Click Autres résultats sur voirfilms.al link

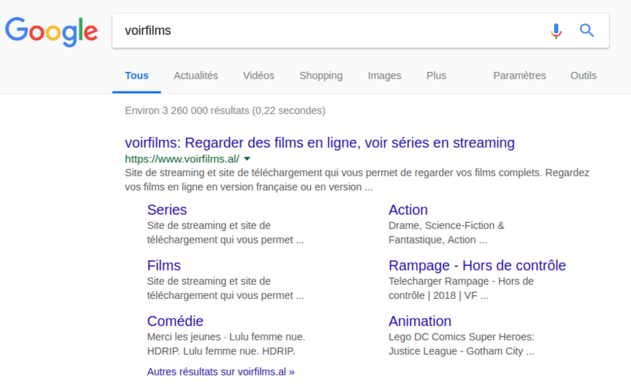point(220,372)
